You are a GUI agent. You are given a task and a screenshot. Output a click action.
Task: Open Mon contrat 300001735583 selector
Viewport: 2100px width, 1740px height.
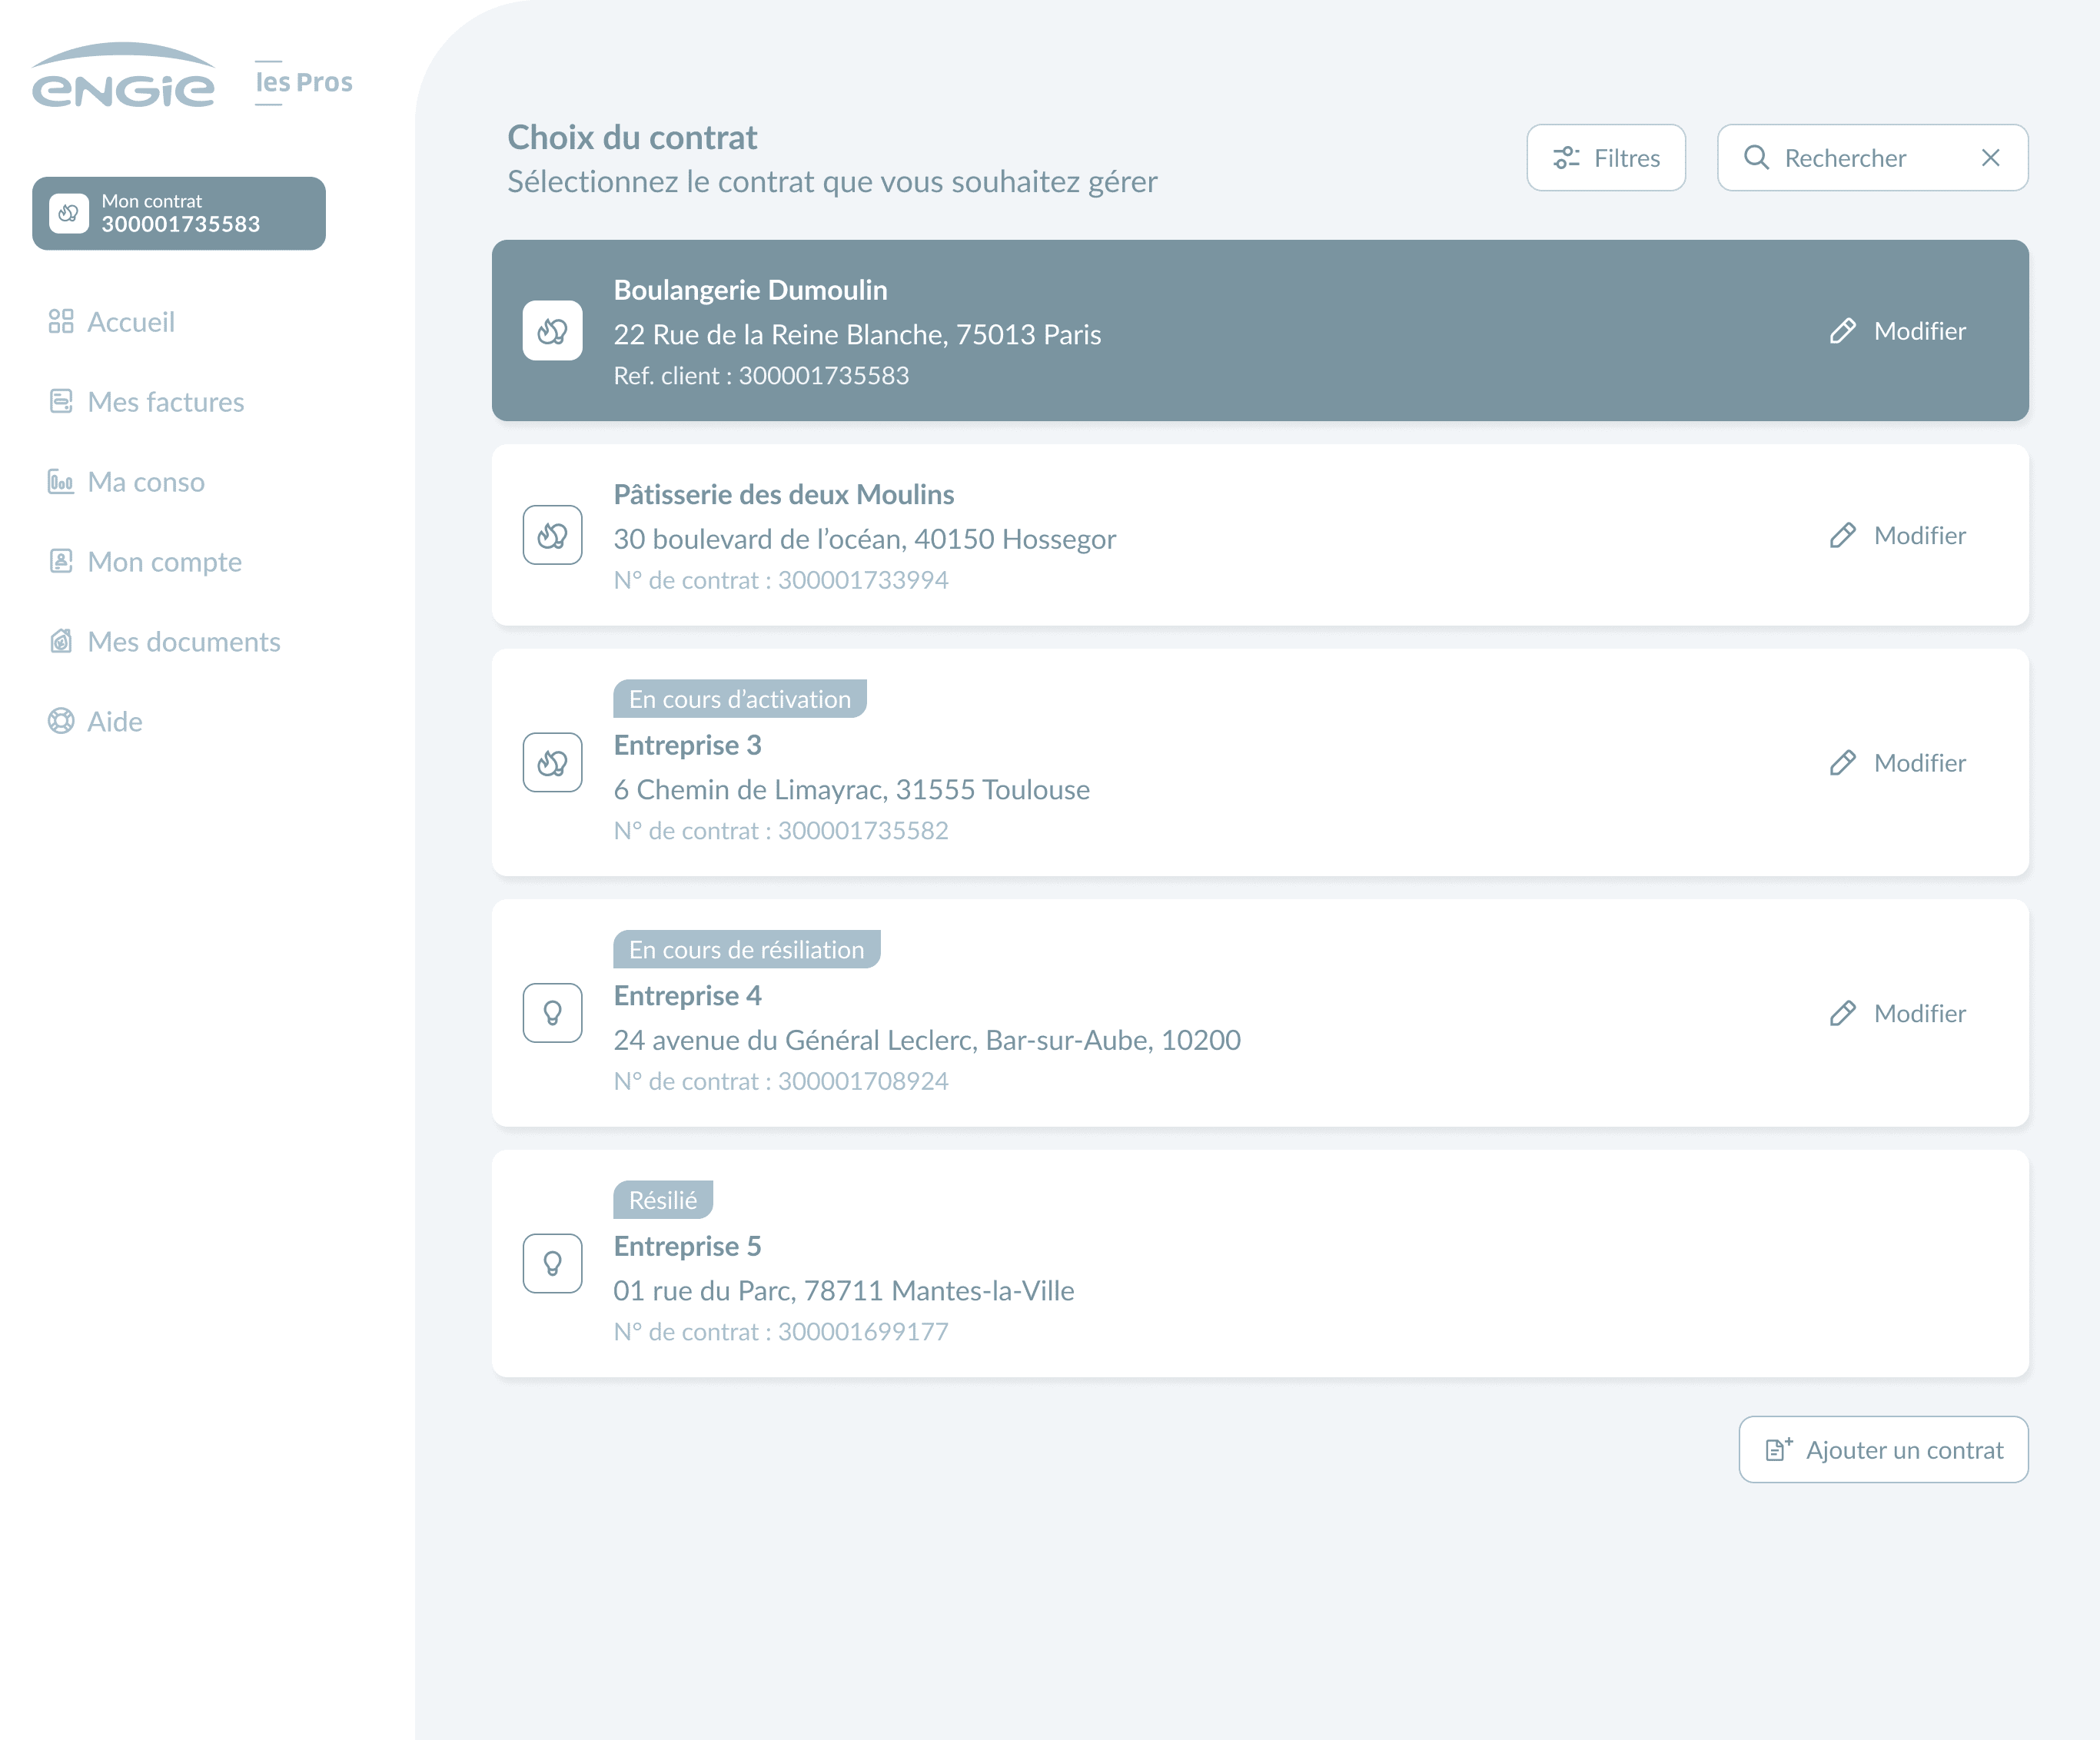point(179,214)
